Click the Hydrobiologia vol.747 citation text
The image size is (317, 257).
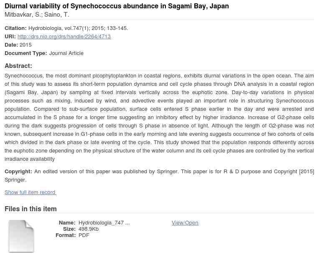[x=78, y=28]
